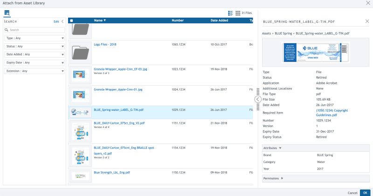
Task: Click thumbnail of Blue Strength_Lbl_Eng.pdf
Action: point(80,176)
